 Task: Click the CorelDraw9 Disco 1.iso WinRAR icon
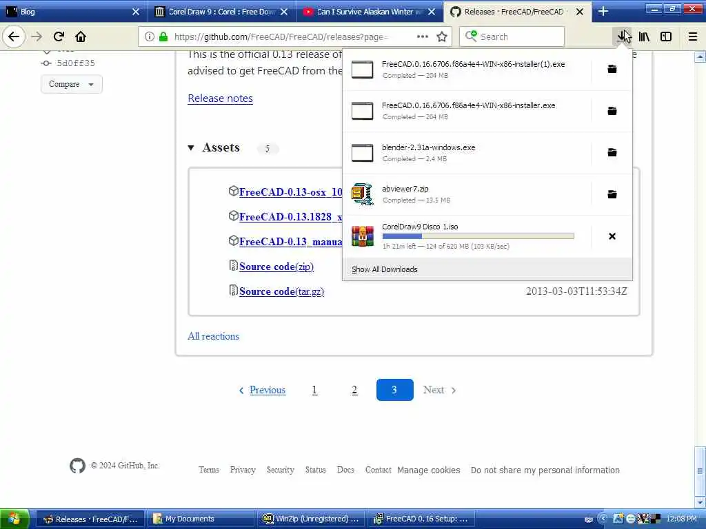coord(363,236)
